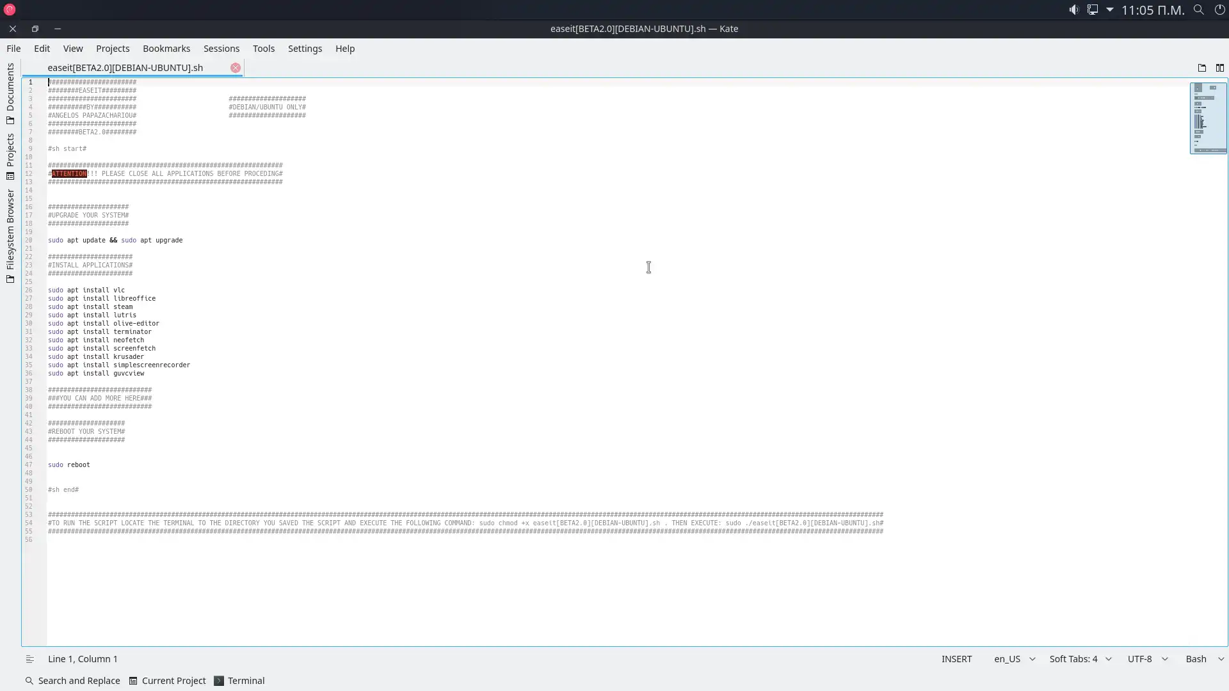Show the Projects side panel
1229x691 pixels.
[x=10, y=156]
